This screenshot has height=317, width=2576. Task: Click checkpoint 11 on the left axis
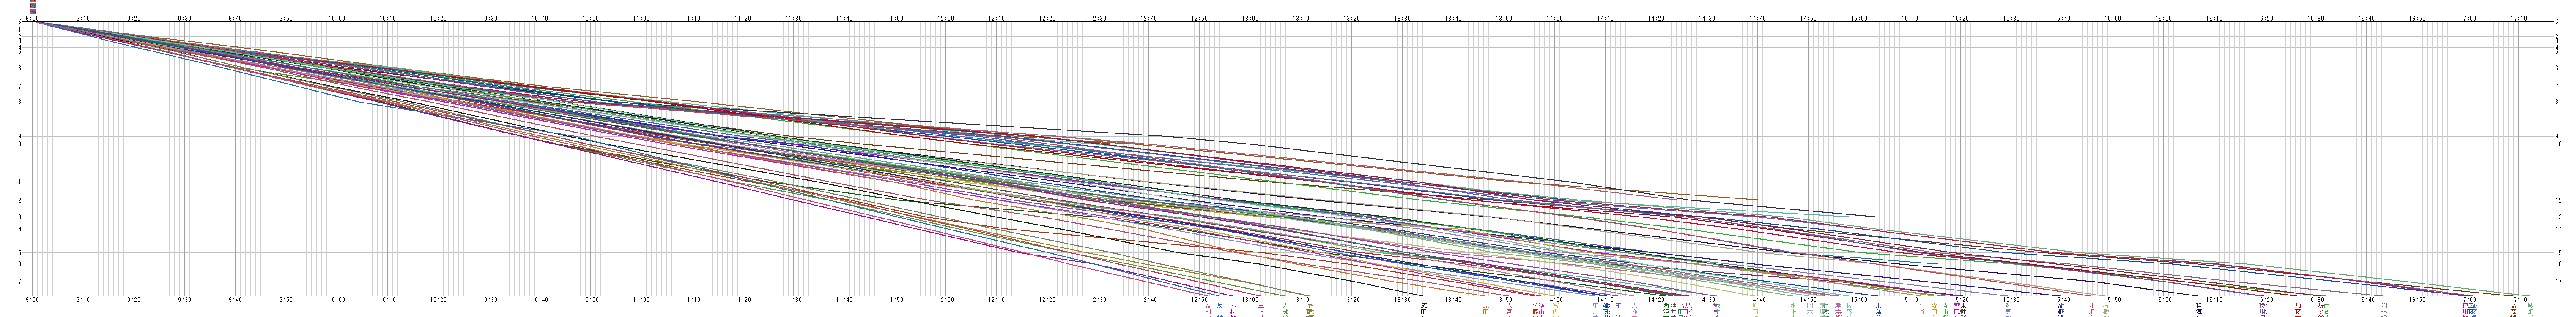coord(19,182)
